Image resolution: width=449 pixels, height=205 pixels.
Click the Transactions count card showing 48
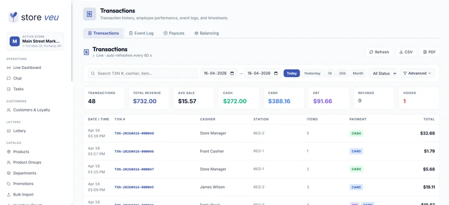104,98
